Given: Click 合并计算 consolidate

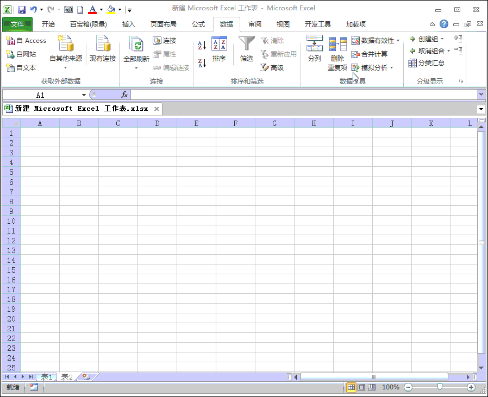Looking at the screenshot, I should pos(370,54).
